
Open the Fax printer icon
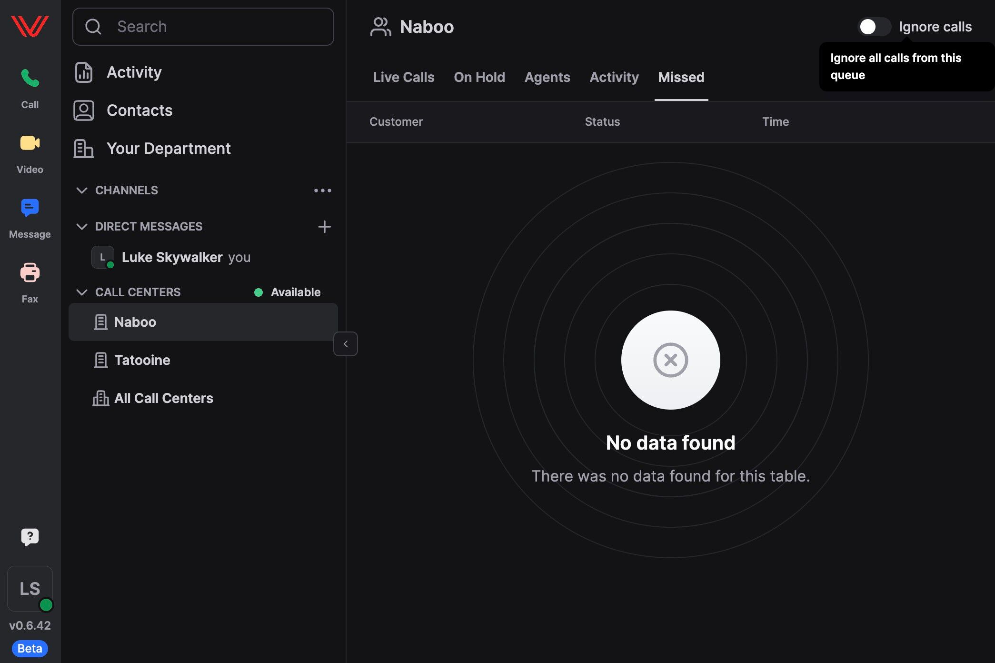click(30, 272)
